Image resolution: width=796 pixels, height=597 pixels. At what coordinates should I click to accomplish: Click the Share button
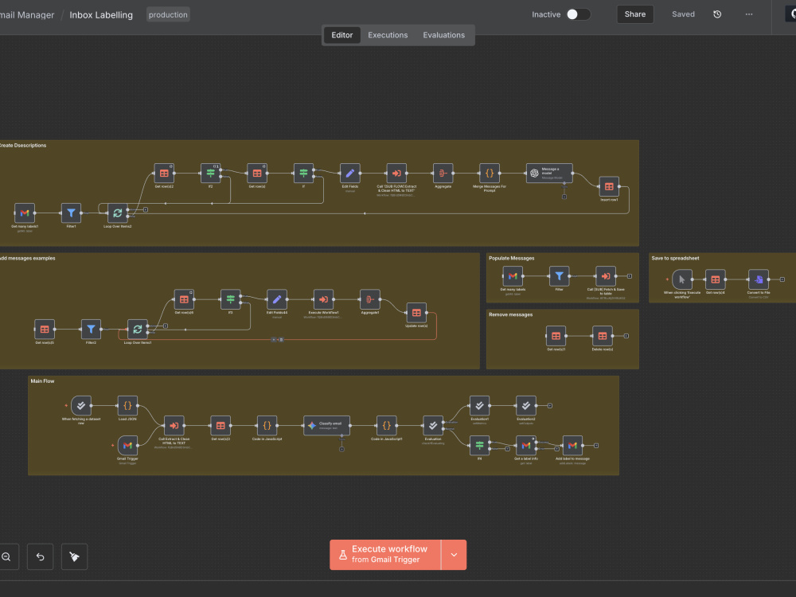tap(635, 14)
